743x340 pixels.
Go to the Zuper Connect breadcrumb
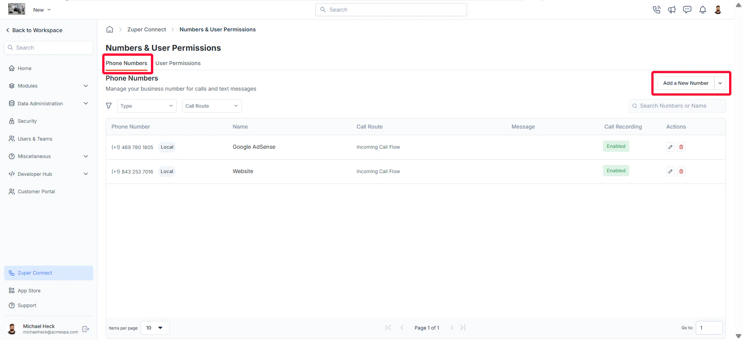coord(147,29)
